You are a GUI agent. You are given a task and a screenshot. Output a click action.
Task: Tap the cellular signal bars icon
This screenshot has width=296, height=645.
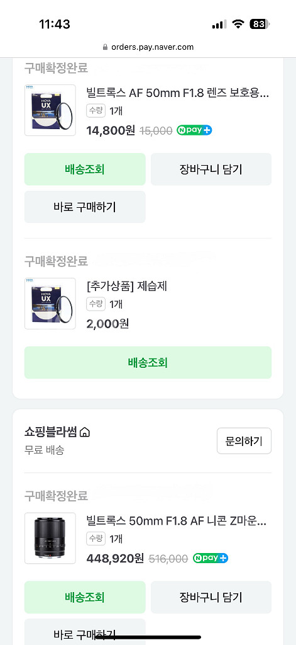point(219,25)
